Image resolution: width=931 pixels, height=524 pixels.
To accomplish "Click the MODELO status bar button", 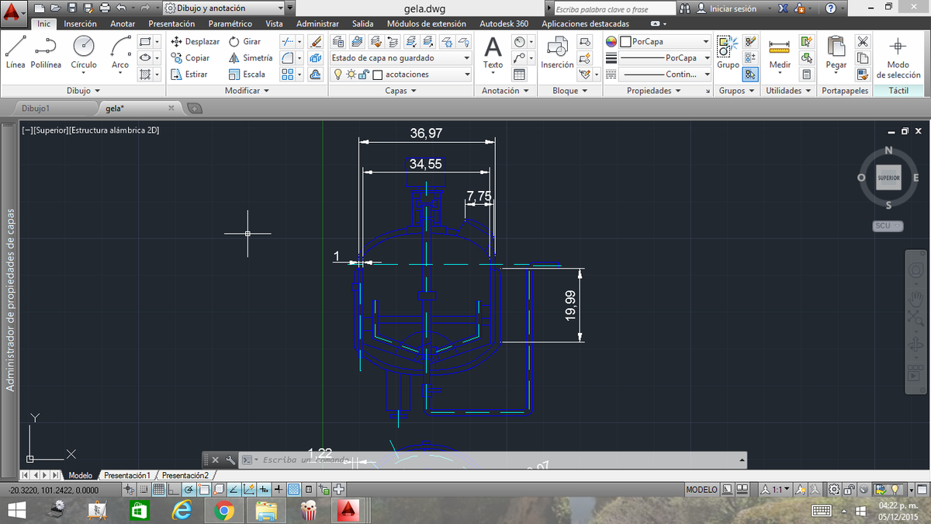I will [702, 490].
